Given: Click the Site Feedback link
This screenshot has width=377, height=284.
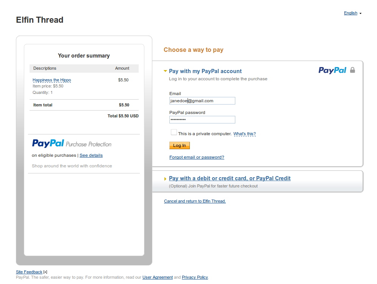Looking at the screenshot, I should click(29, 272).
